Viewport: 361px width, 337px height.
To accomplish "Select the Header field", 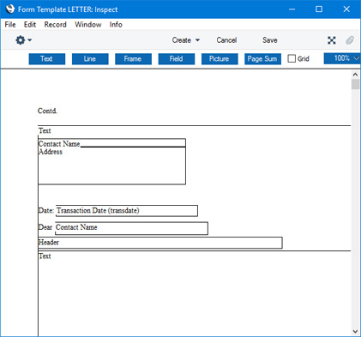I will pyautogui.click(x=160, y=243).
